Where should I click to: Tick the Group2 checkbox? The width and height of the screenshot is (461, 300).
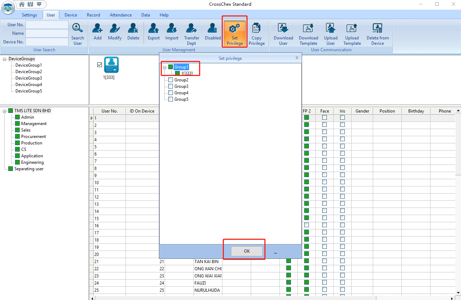click(x=171, y=80)
